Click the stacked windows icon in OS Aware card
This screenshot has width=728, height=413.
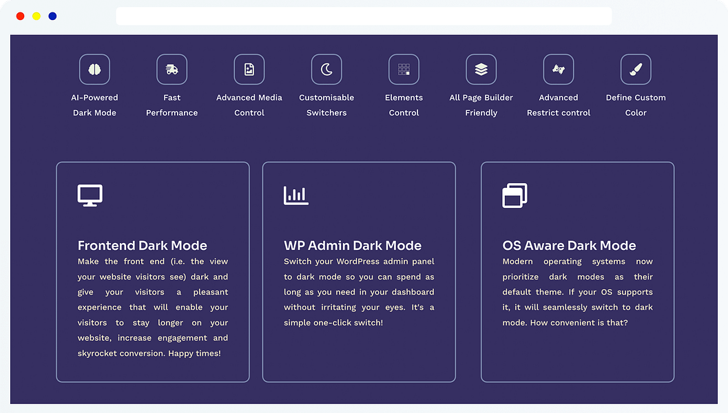click(x=514, y=195)
